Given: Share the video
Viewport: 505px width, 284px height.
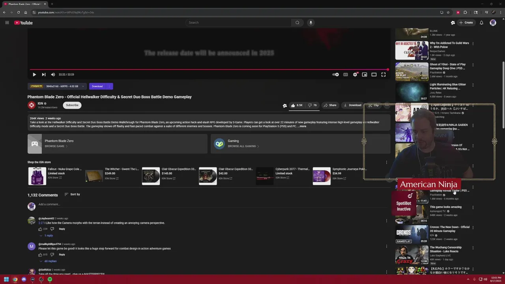Looking at the screenshot, I should (330, 105).
